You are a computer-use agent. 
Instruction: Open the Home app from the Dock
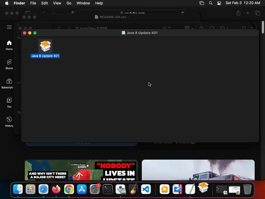click(164, 189)
